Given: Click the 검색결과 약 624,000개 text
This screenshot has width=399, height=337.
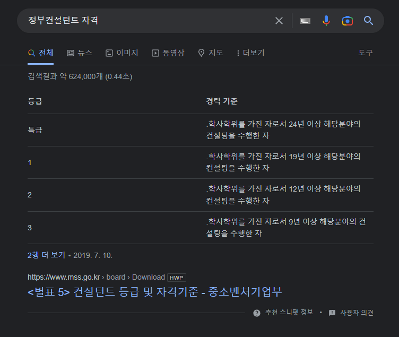Looking at the screenshot, I should pos(80,76).
